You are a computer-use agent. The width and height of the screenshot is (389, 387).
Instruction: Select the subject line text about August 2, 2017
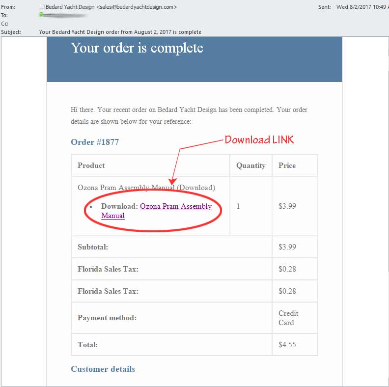coord(120,32)
